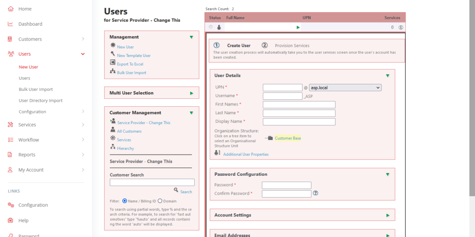The height and width of the screenshot is (237, 475).
Task: Click inside the Customer Search field
Action: pos(152,182)
